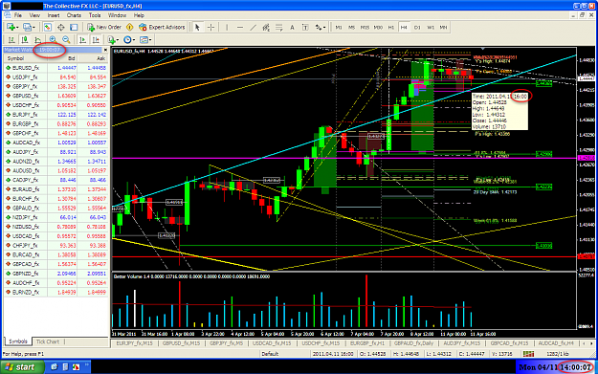The image size is (598, 374).
Task: Select the Text 'A' tool
Action: 292,27
